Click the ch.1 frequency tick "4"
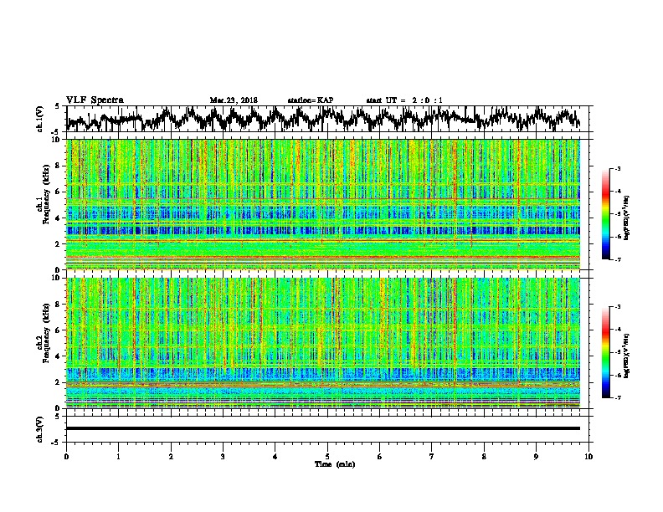663x512 pixels. click(59, 218)
